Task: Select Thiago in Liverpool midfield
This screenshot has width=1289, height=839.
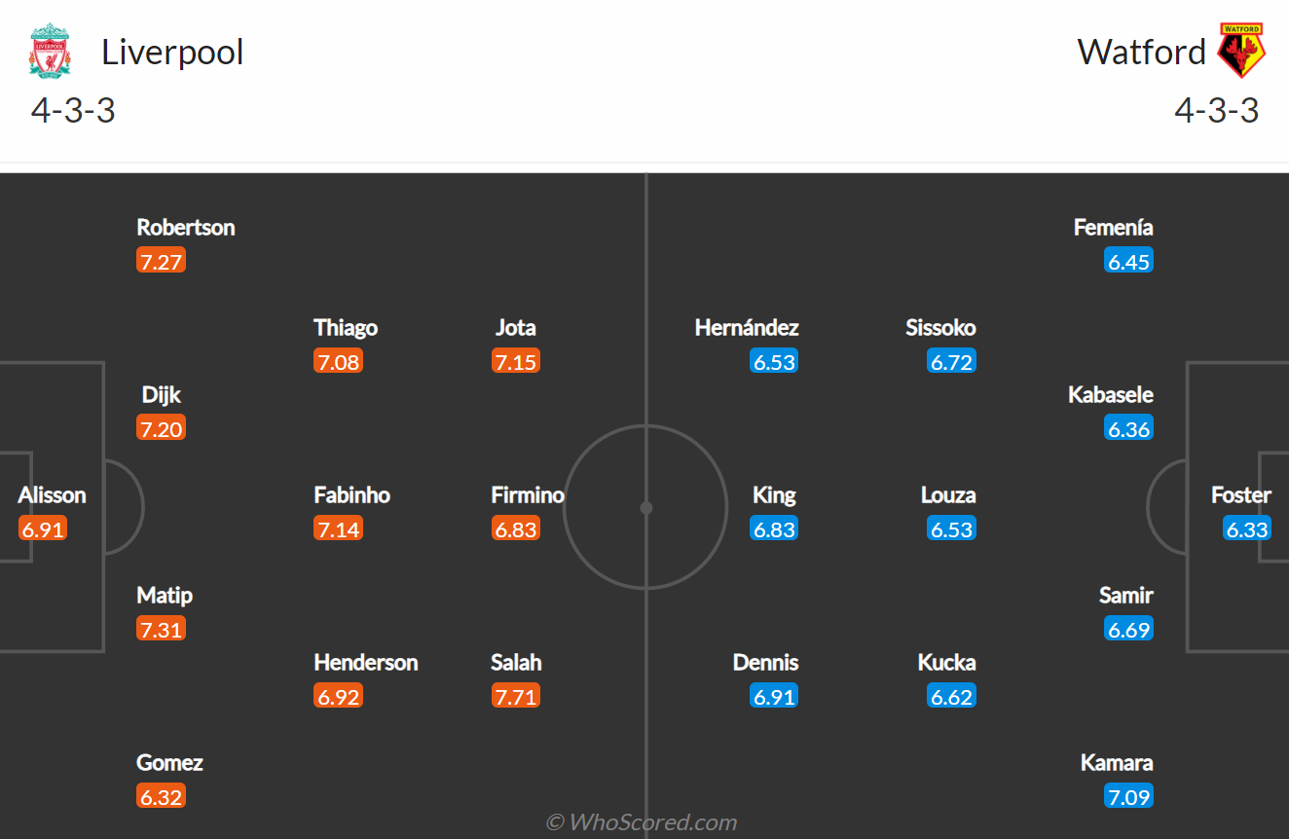Action: click(346, 327)
